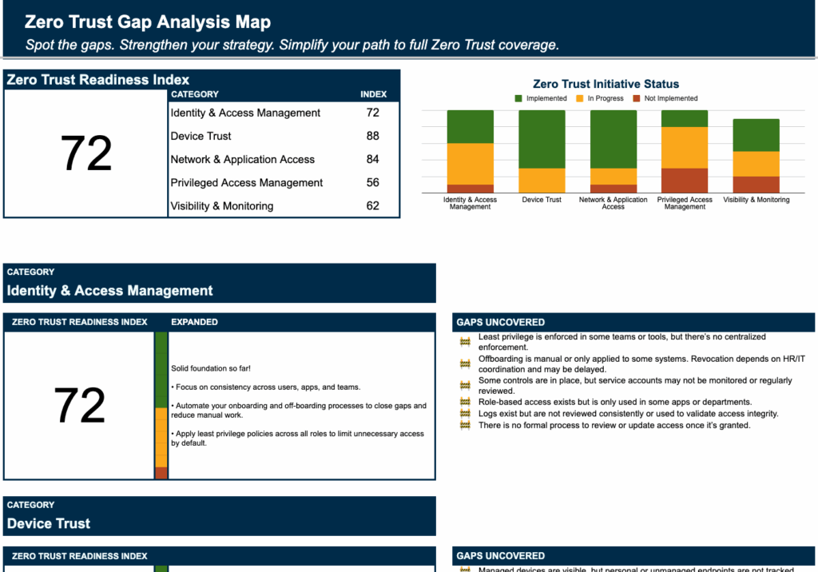The image size is (818, 572).
Task: Click the red Not Implemented legend swatch
Action: (x=637, y=98)
